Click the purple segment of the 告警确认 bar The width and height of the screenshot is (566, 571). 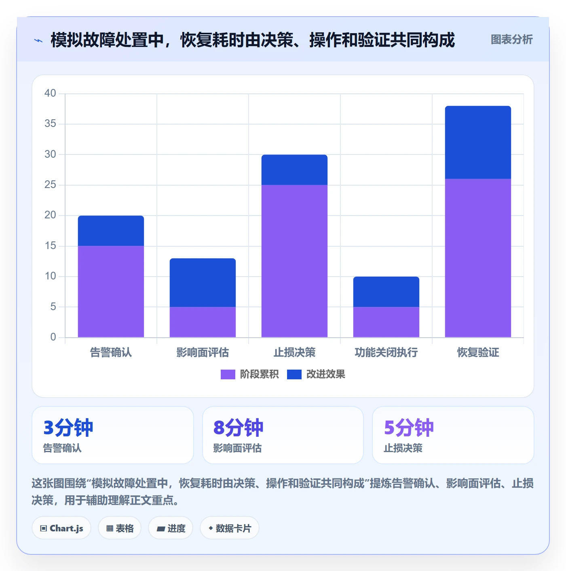point(111,292)
